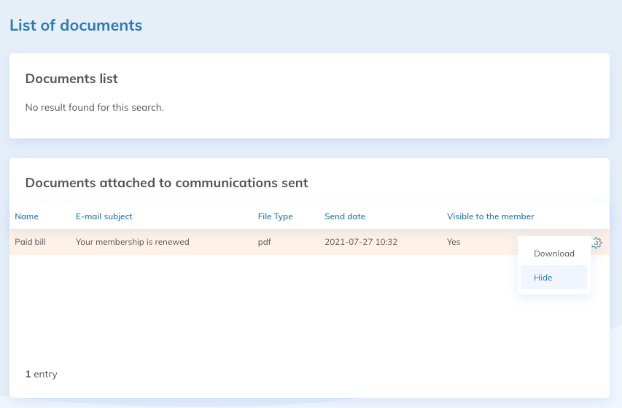Click the 'No result found' message
This screenshot has height=408, width=622.
(x=94, y=108)
